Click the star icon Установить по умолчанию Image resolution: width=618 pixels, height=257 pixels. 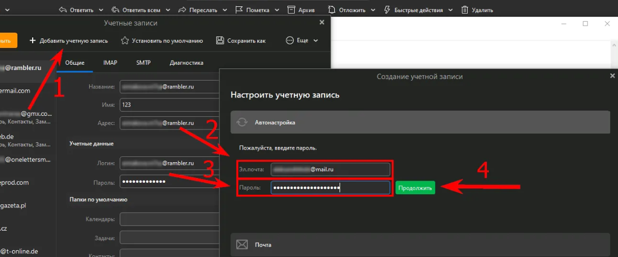tap(124, 41)
